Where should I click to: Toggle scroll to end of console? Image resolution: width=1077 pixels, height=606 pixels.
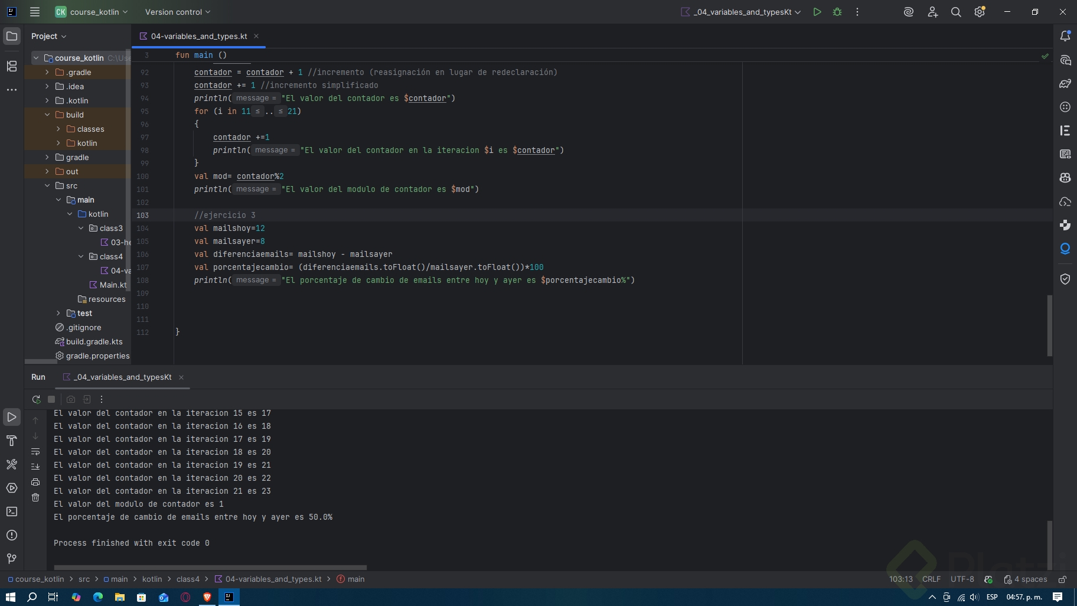point(35,467)
